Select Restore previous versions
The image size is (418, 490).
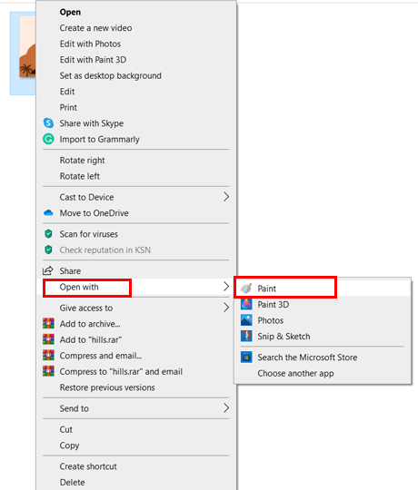pyautogui.click(x=107, y=387)
